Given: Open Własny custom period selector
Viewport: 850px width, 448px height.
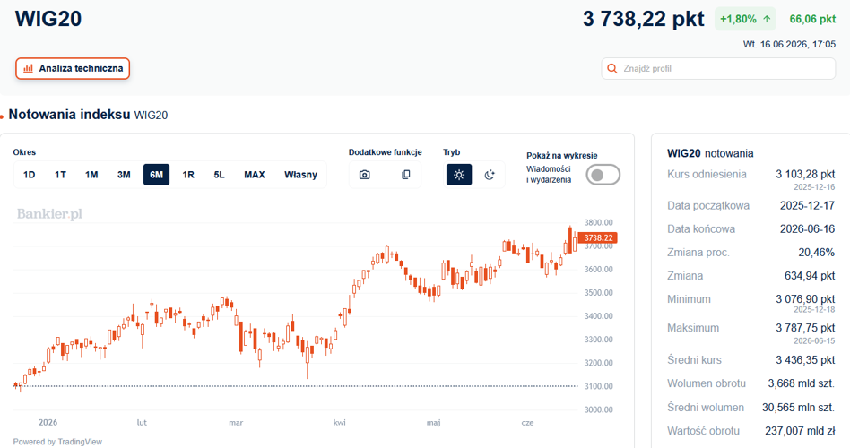Looking at the screenshot, I should [x=300, y=175].
